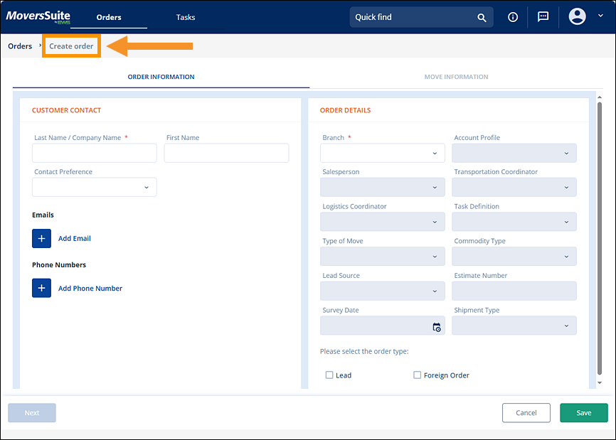This screenshot has height=440, width=616.
Task: Click the user profile avatar icon
Action: coord(578,17)
